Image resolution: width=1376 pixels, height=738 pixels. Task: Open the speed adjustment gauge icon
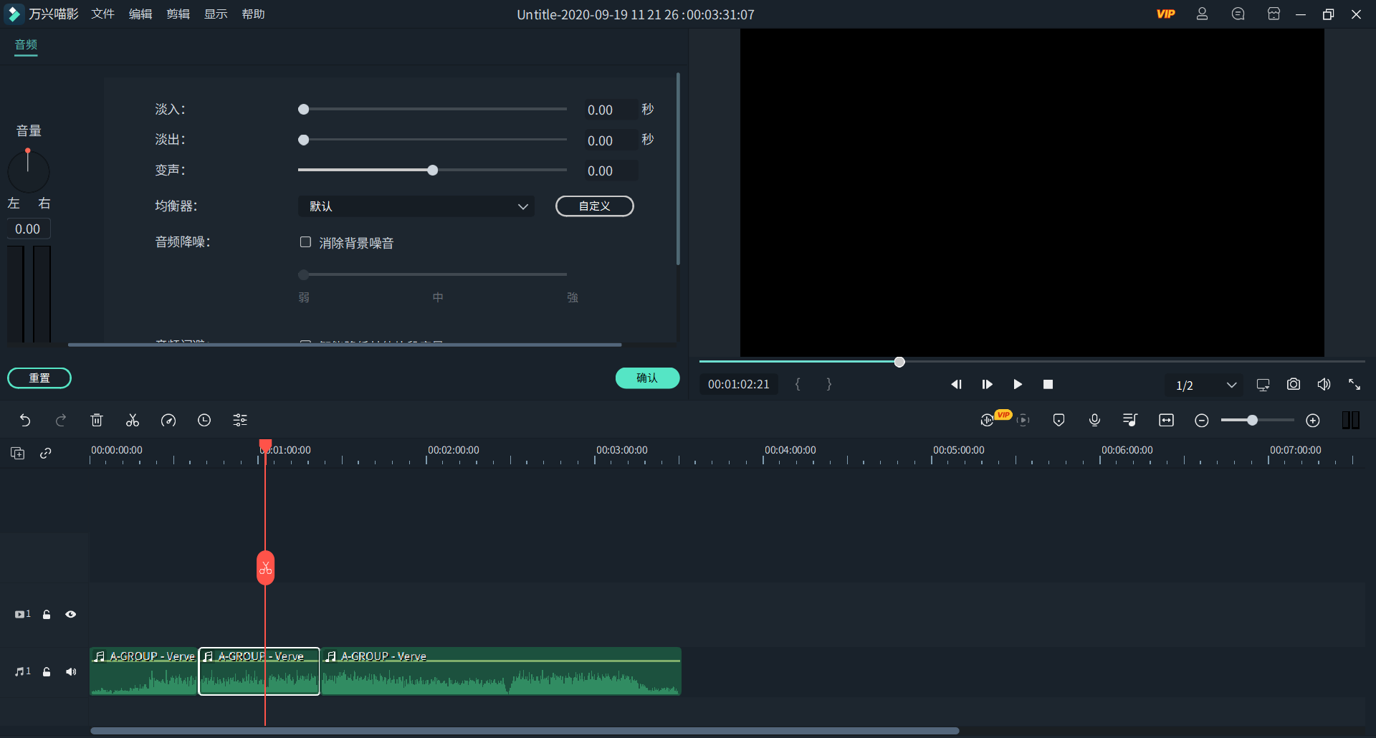coord(168,421)
